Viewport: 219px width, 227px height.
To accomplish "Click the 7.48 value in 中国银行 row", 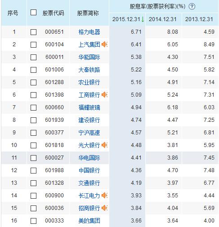I will [209, 170].
